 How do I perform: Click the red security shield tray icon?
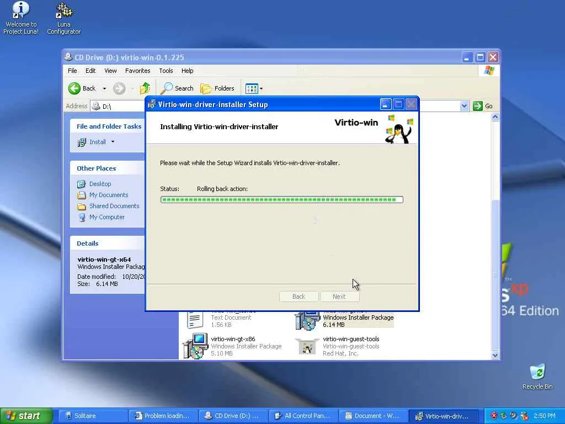[x=494, y=416]
